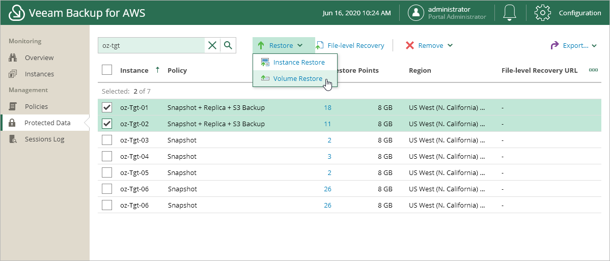Expand the Restore dropdown chevron
This screenshot has height=261, width=610.
300,45
